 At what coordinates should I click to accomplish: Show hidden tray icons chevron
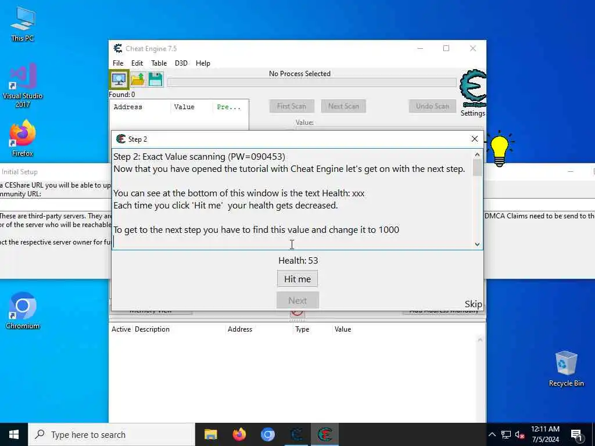point(492,434)
